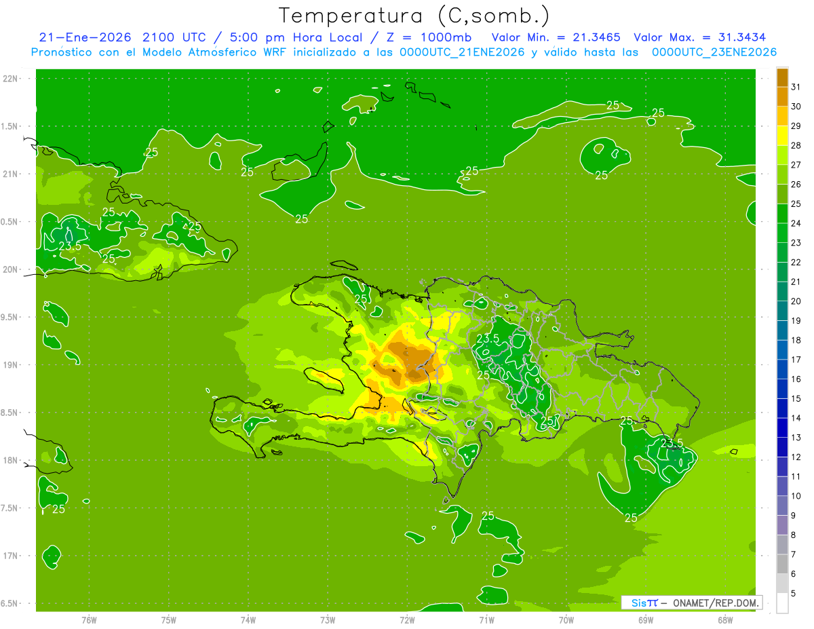Image resolution: width=814 pixels, height=629 pixels.
Task: Click the '19N' latitude label
Action: tap(12, 365)
